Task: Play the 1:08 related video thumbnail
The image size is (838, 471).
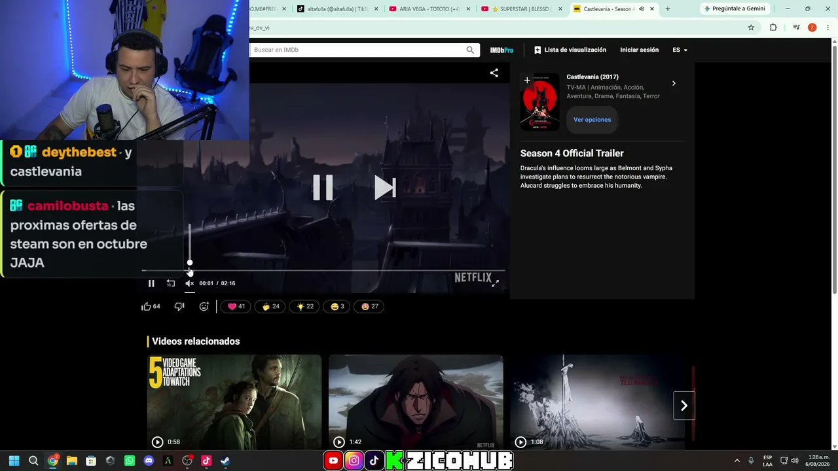Action: pos(597,402)
